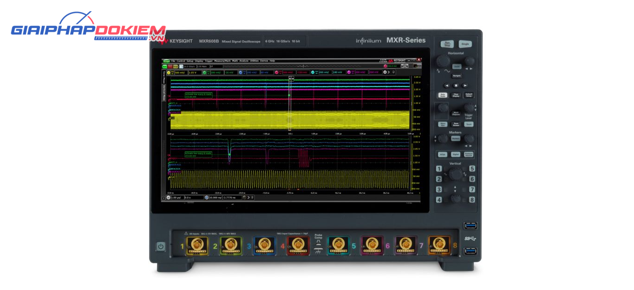Click the horizontal H icon in bottom bar
This screenshot has height=290, width=634.
(x=168, y=198)
